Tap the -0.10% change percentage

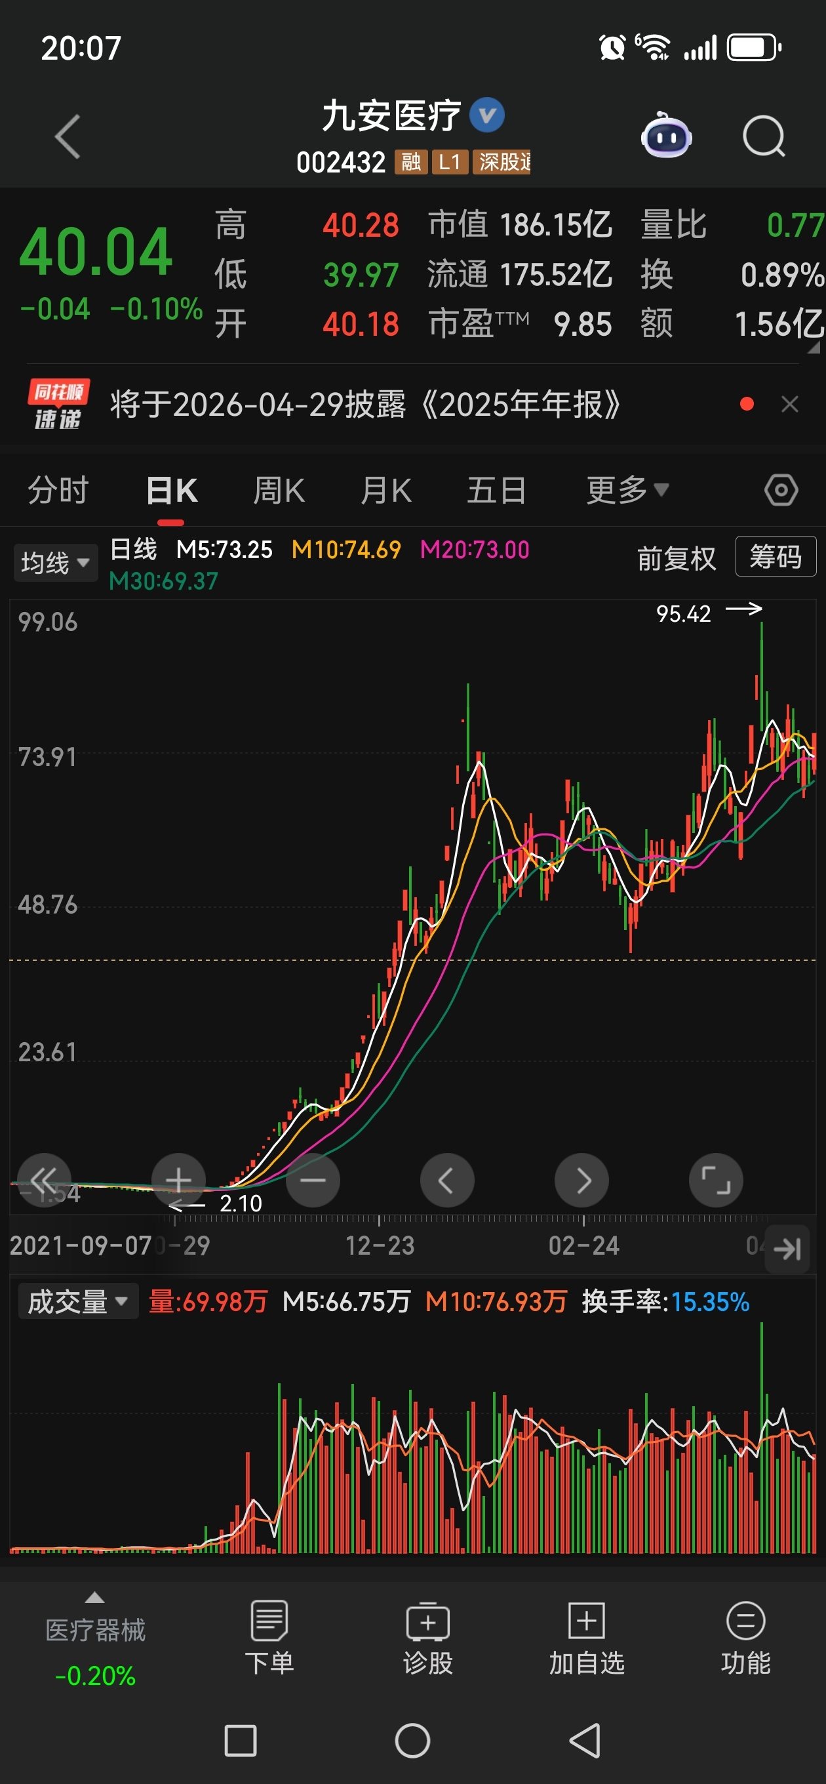(x=157, y=309)
